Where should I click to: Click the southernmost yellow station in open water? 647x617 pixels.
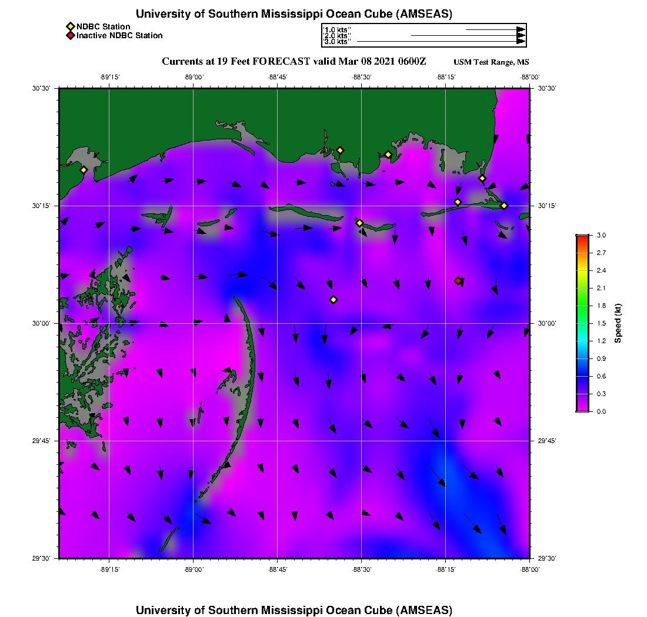[333, 300]
